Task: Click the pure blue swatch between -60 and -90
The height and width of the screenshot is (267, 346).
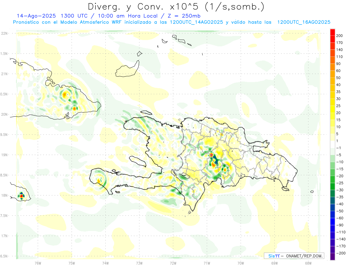Action: coord(332,222)
